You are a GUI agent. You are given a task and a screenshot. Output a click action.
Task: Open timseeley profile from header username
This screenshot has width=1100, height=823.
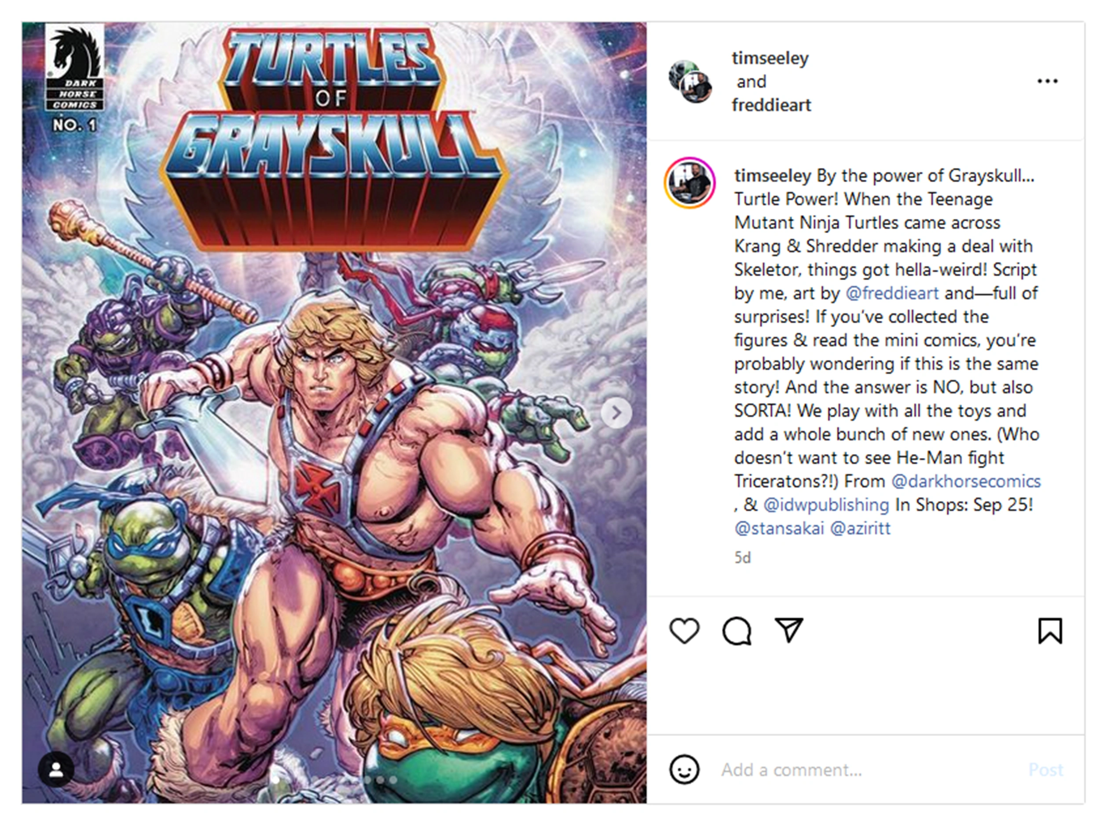point(770,58)
